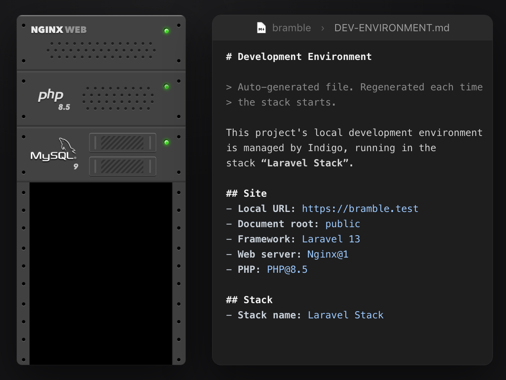Viewport: 506px width, 380px height.
Task: Select the NGINX WEB server unit
Action: click(101, 43)
